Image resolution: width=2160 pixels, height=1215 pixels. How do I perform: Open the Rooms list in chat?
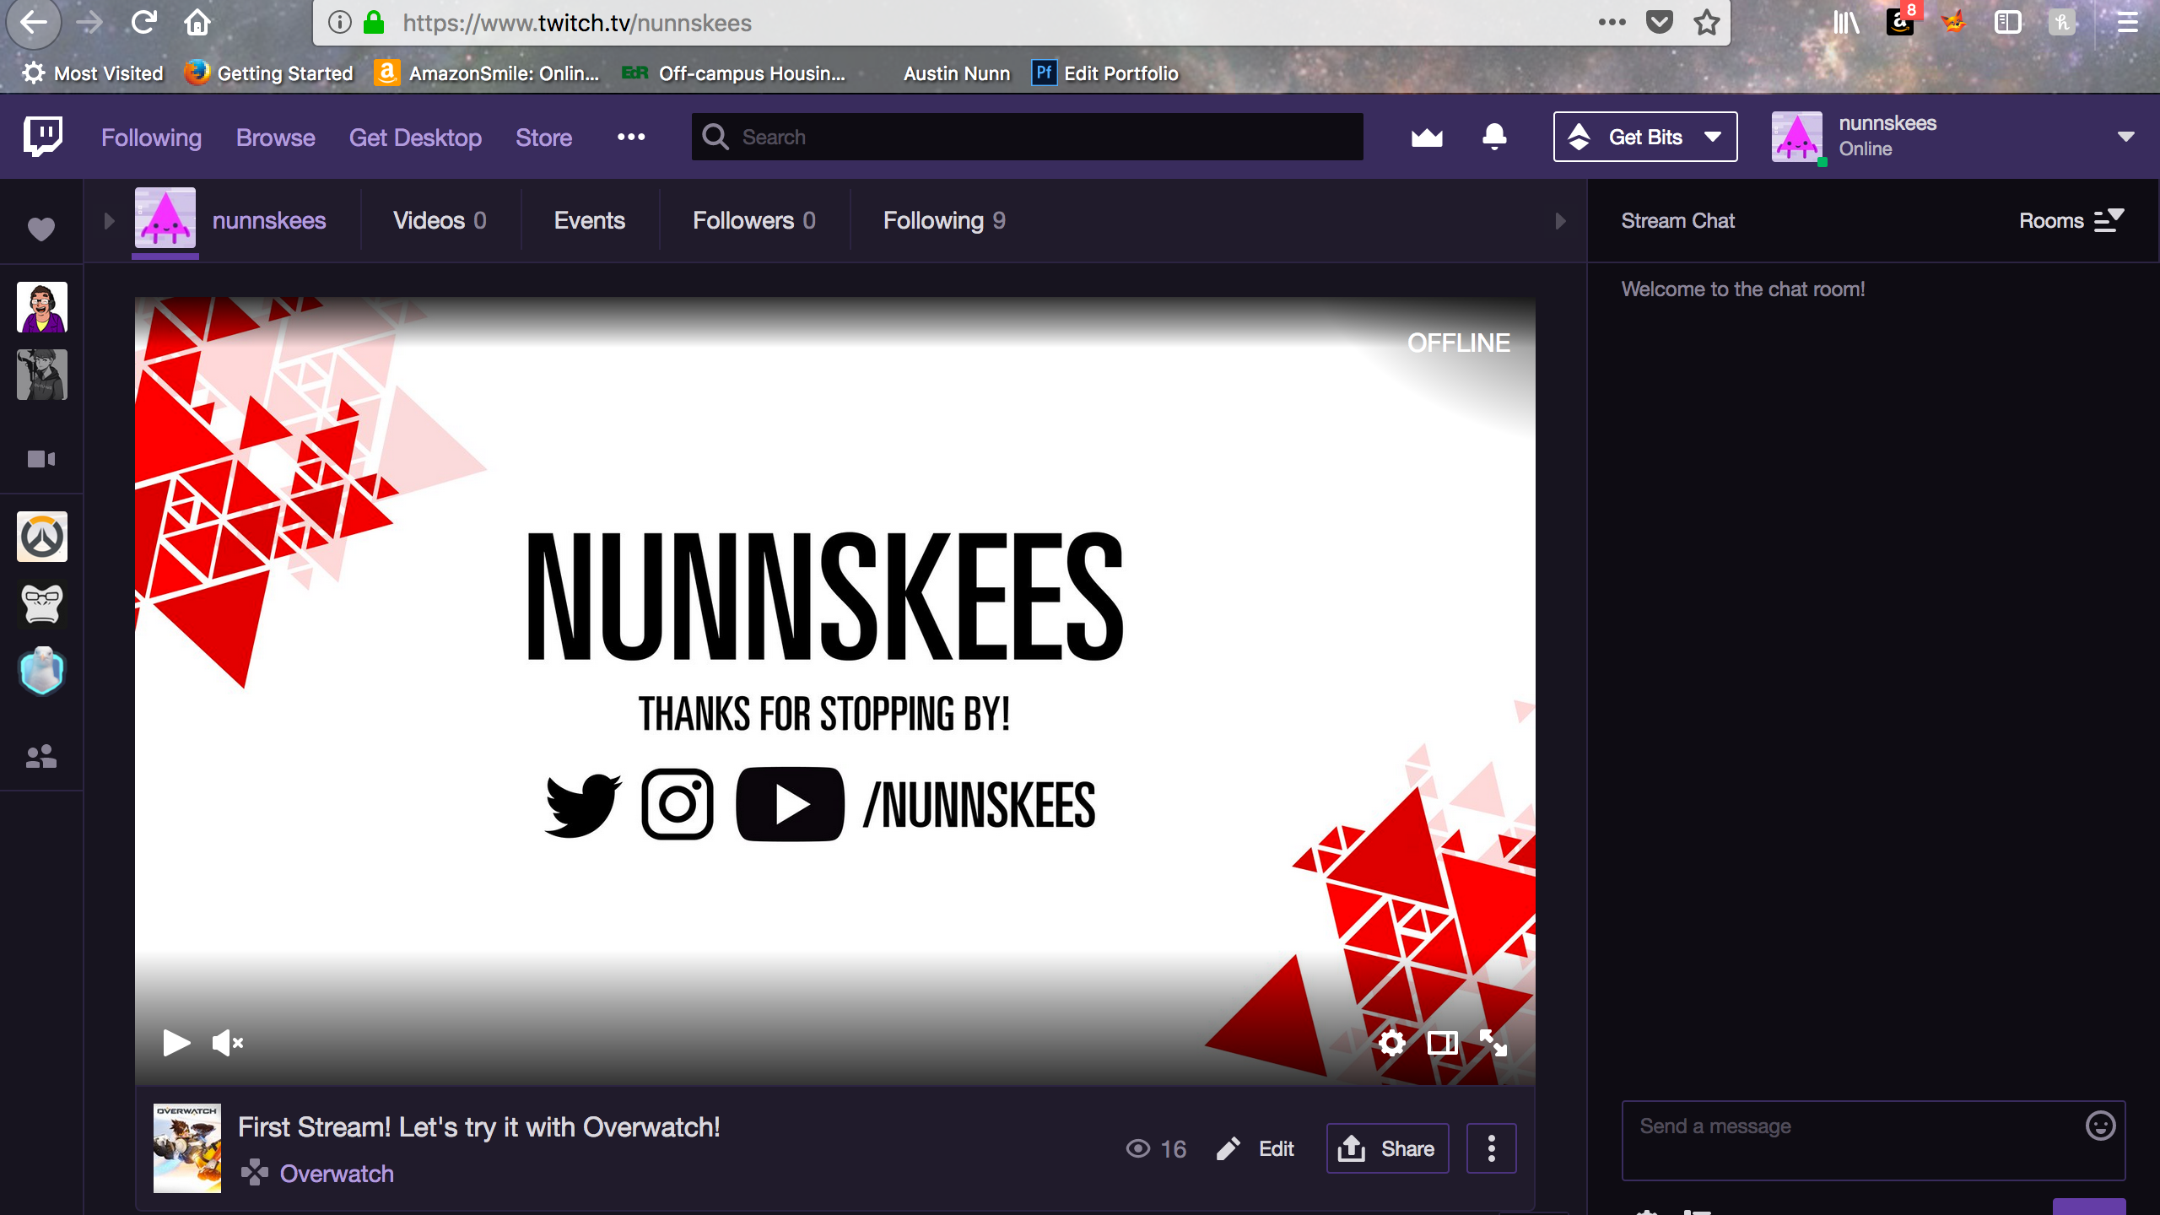click(2071, 220)
